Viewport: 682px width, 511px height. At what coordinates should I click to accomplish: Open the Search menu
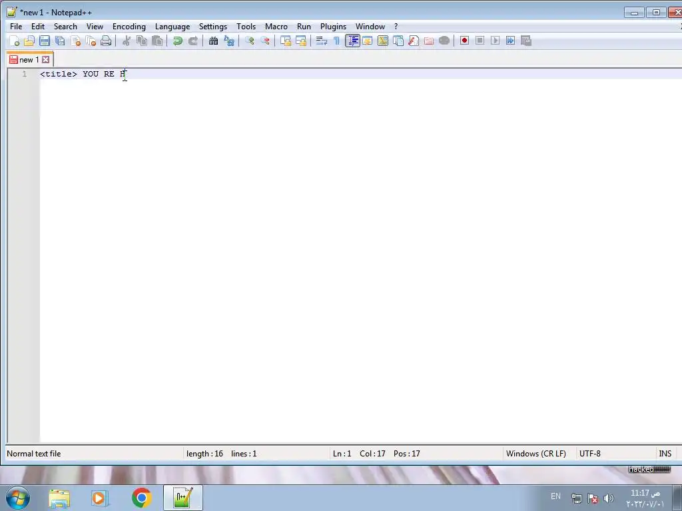pyautogui.click(x=65, y=27)
